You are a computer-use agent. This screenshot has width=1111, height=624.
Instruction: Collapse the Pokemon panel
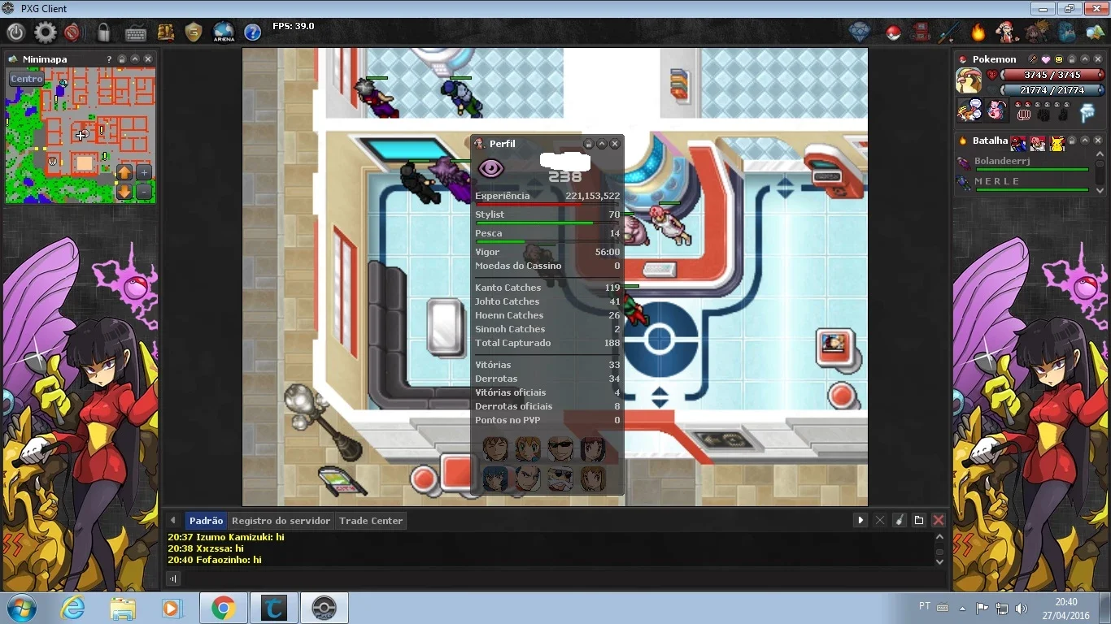[x=1085, y=59]
